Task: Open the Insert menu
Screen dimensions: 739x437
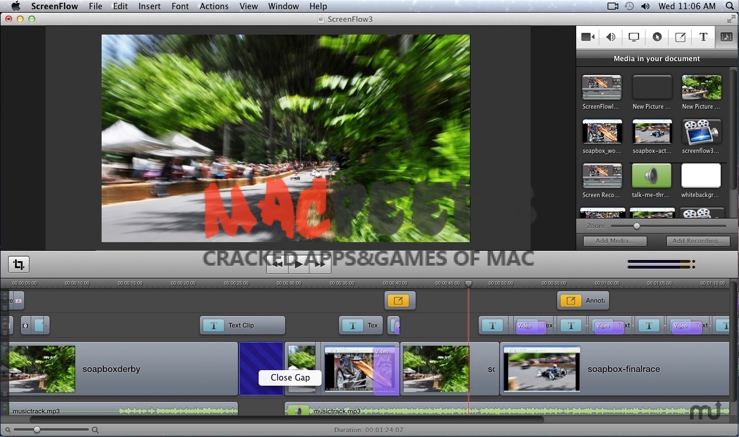Action: click(150, 6)
